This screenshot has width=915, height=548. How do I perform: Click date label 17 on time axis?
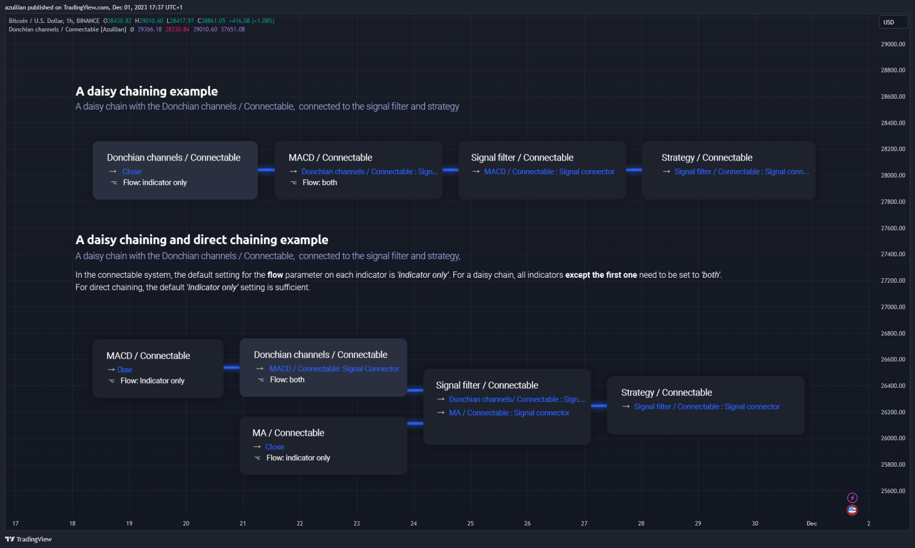click(x=15, y=524)
